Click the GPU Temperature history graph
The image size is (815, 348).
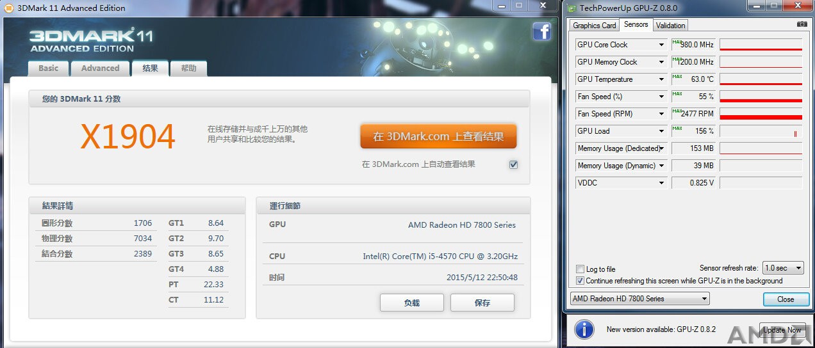click(761, 79)
